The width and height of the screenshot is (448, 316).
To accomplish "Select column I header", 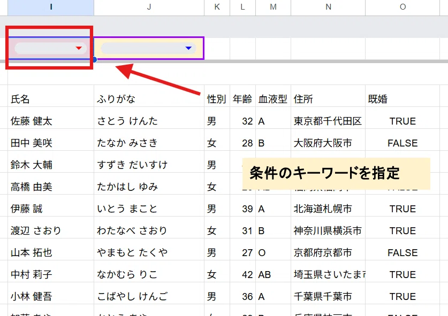I will pyautogui.click(x=51, y=7).
